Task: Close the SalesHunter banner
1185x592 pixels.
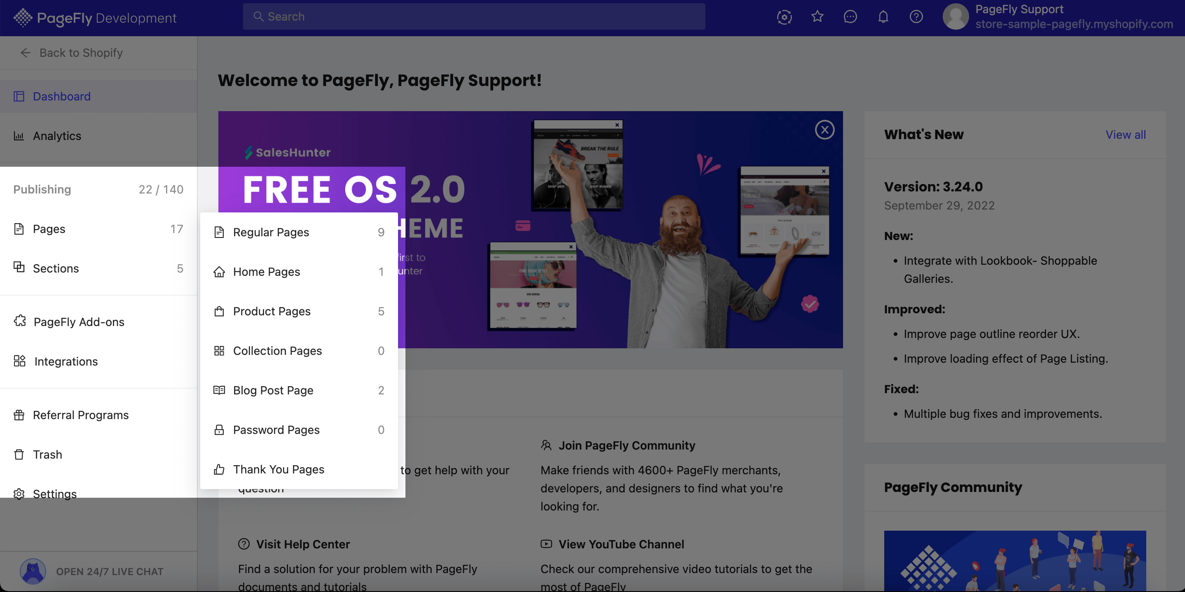Action: tap(825, 130)
